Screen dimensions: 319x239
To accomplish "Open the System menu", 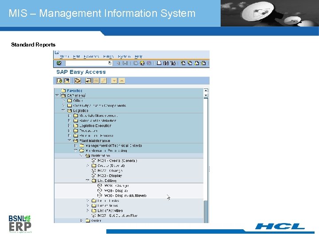I will (124, 56).
